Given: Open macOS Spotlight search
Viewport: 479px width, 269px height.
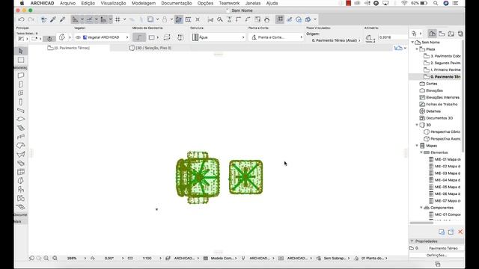Looking at the screenshot, I should [x=436, y=3].
